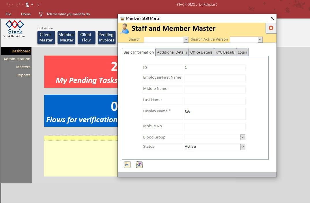Switch to KYC Details tab
This screenshot has height=203, width=310.
(x=225, y=52)
